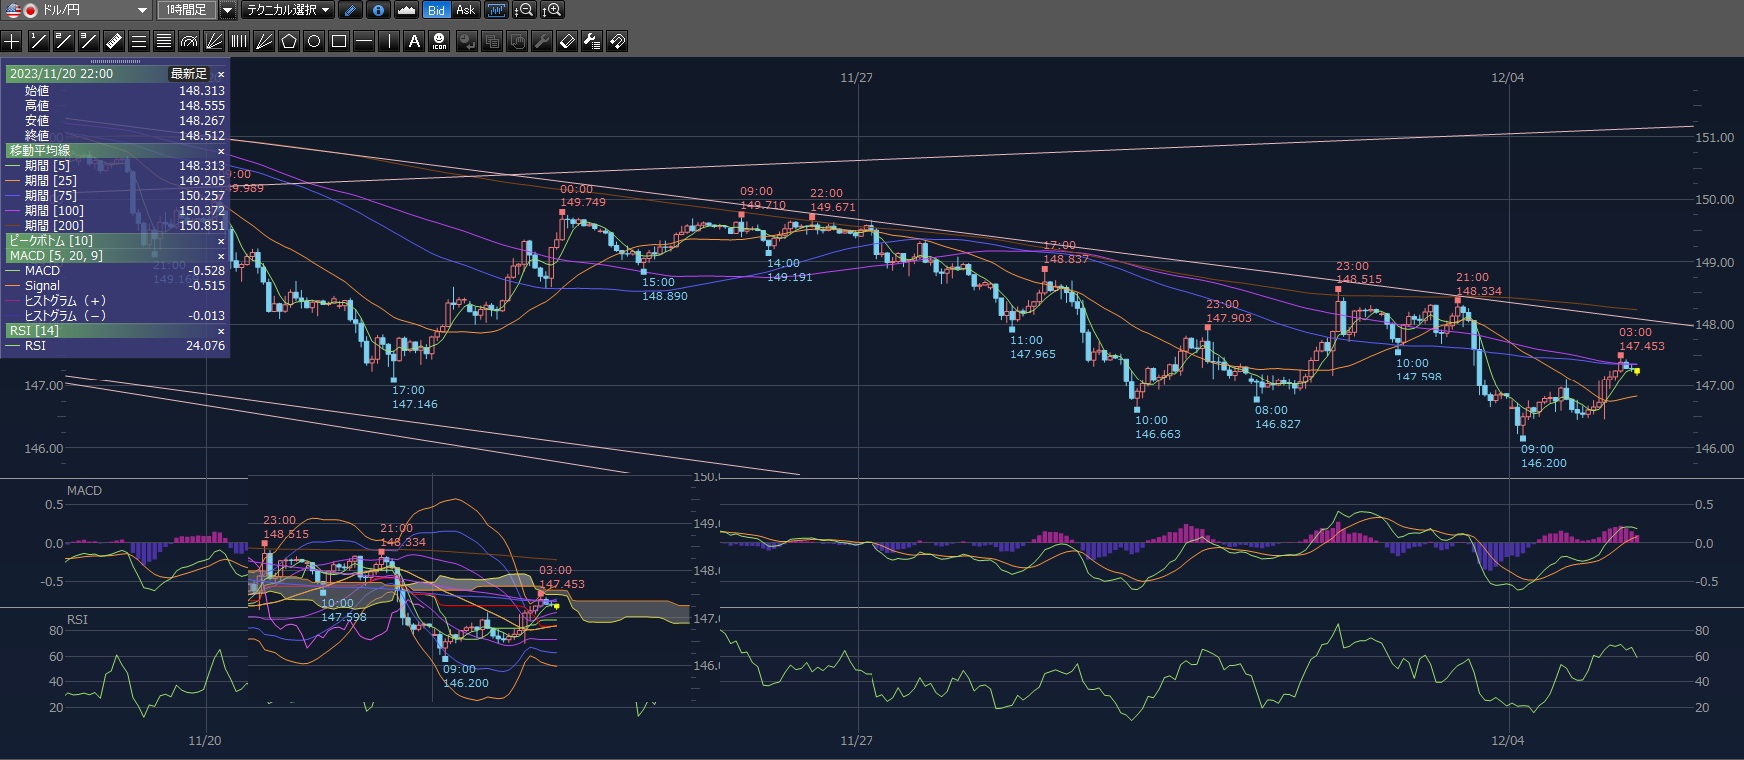Choose the ellipse drawing tool
Screen dimensions: 1744x760
click(314, 41)
